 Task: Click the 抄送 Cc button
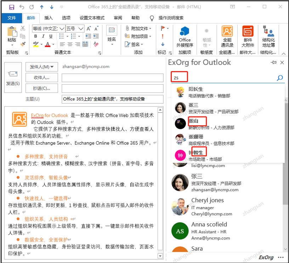[x=42, y=88]
